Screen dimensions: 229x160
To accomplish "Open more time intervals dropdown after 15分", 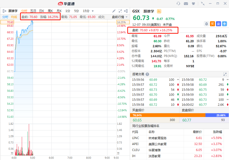I will pos(93,11).
